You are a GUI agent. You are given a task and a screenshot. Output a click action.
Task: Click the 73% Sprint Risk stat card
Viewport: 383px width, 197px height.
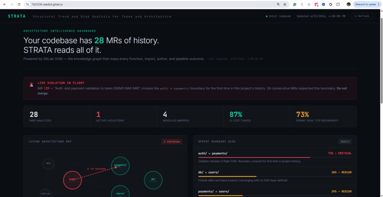tap(324, 116)
